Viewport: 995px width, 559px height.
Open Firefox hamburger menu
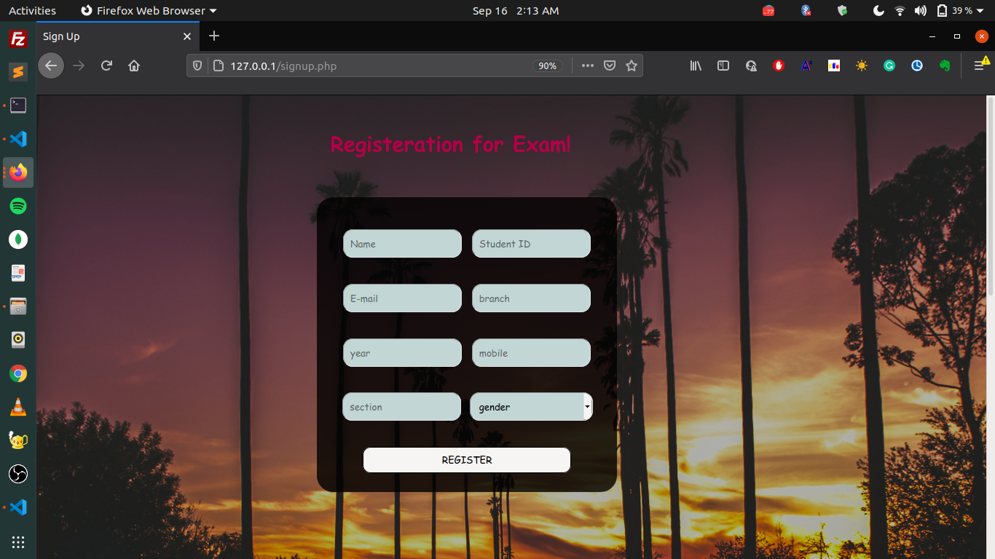[x=980, y=66]
